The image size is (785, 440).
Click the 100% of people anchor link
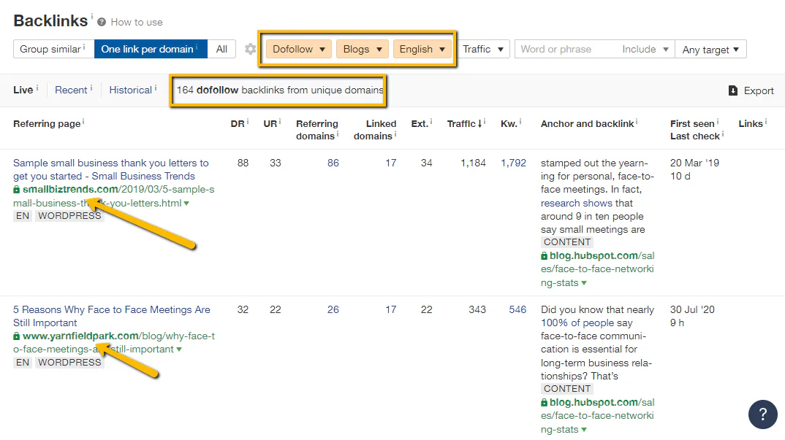click(577, 323)
